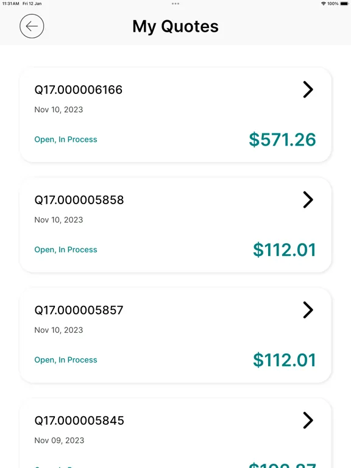Tap the back arrow button
Screen dimensions: 351x468
pos(32,26)
